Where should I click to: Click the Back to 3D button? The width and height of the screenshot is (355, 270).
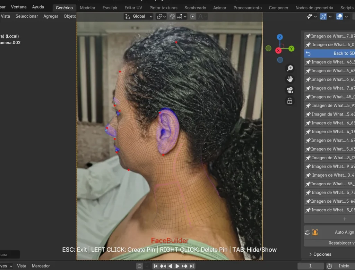[x=329, y=53]
